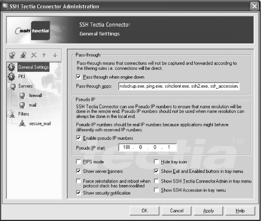Click the Help button
The height and width of the screenshot is (221, 261).
240,211
